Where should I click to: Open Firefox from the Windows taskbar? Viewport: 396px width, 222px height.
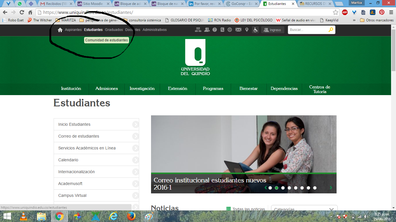pyautogui.click(x=131, y=216)
